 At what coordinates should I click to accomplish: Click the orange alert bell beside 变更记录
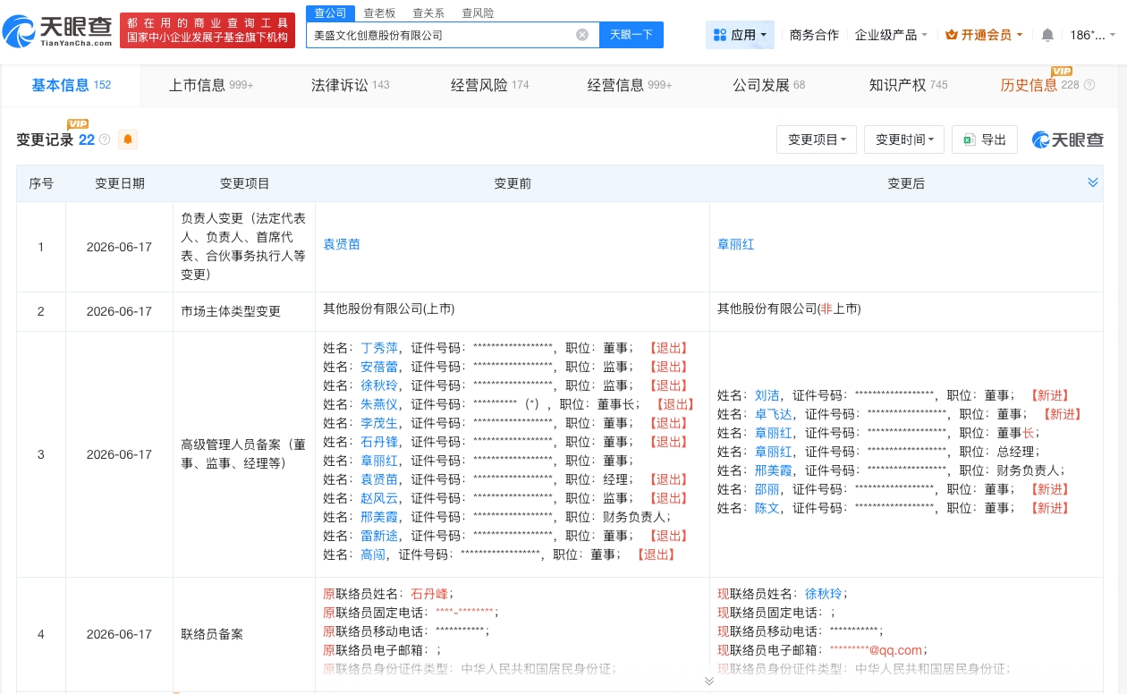click(128, 140)
